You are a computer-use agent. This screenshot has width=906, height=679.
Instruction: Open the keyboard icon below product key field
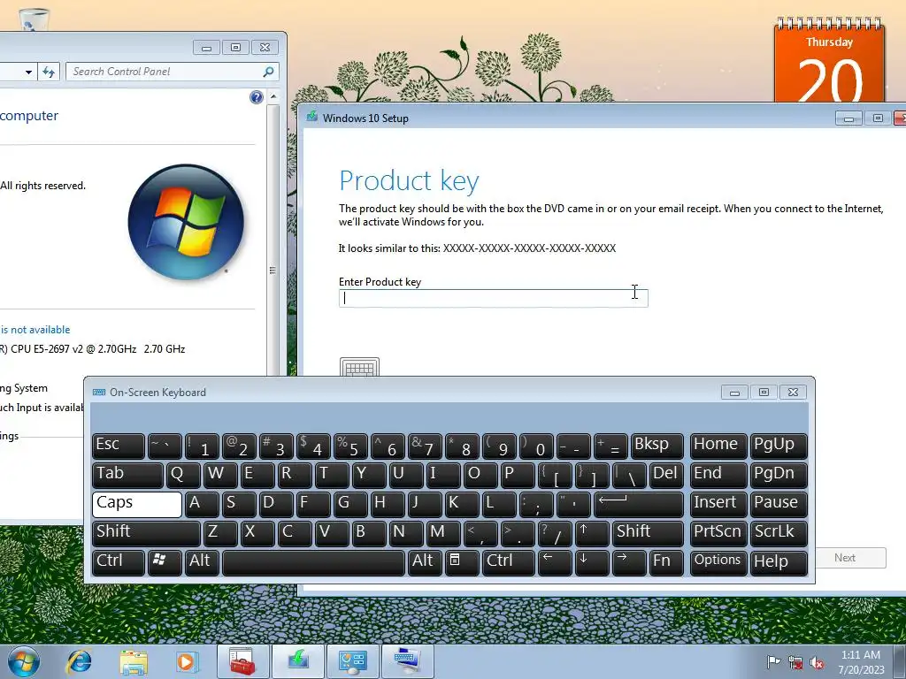tap(359, 367)
